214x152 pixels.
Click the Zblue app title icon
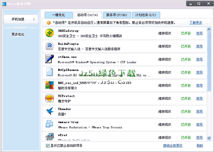4,4
